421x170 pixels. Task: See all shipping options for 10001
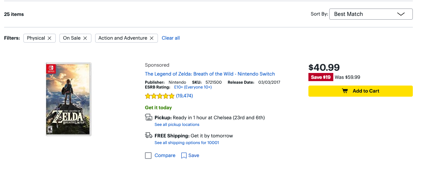pyautogui.click(x=187, y=143)
